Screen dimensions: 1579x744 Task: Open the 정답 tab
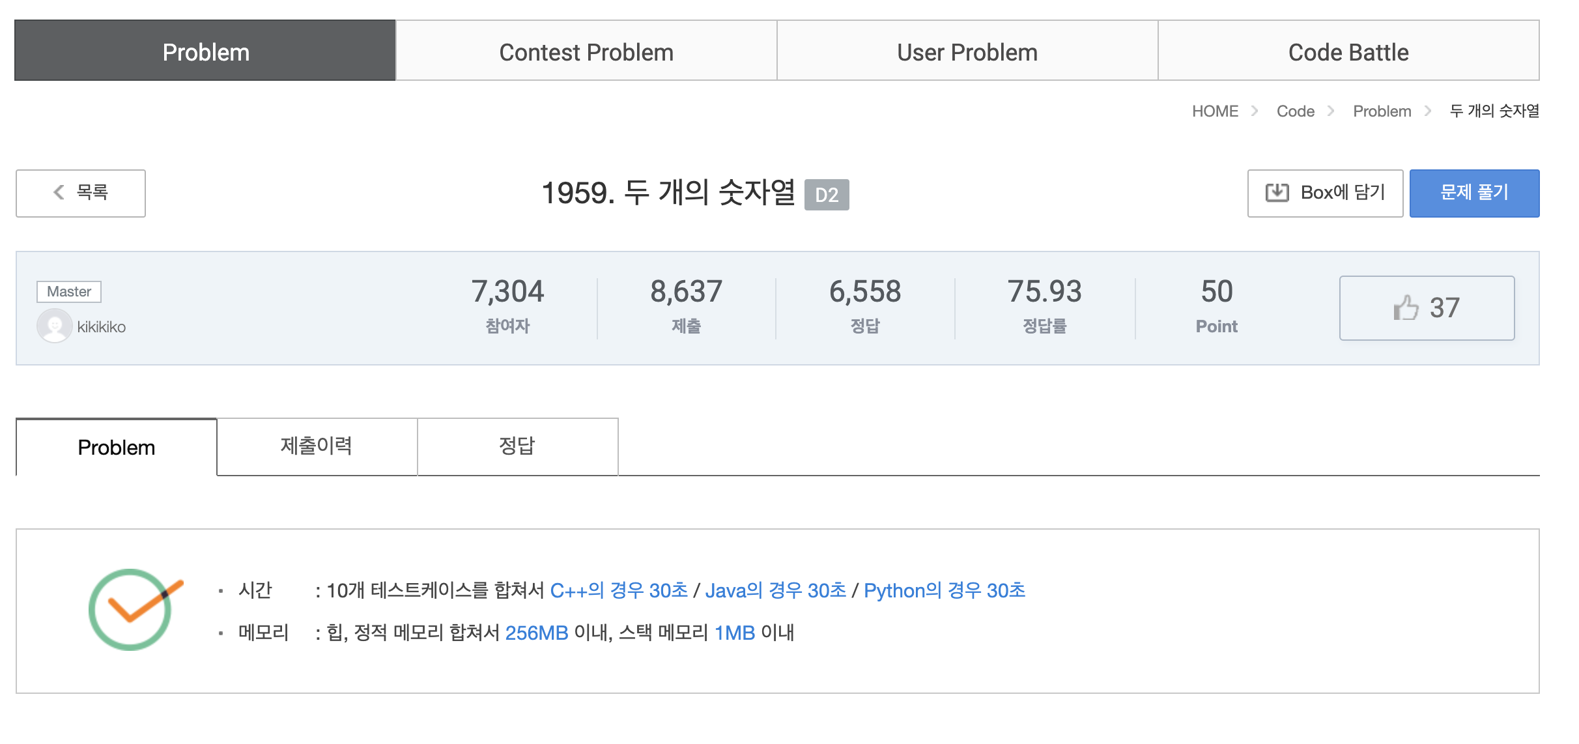(518, 446)
